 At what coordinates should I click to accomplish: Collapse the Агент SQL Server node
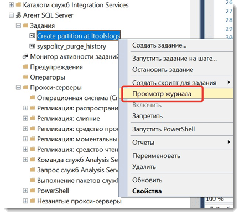(x=11, y=15)
